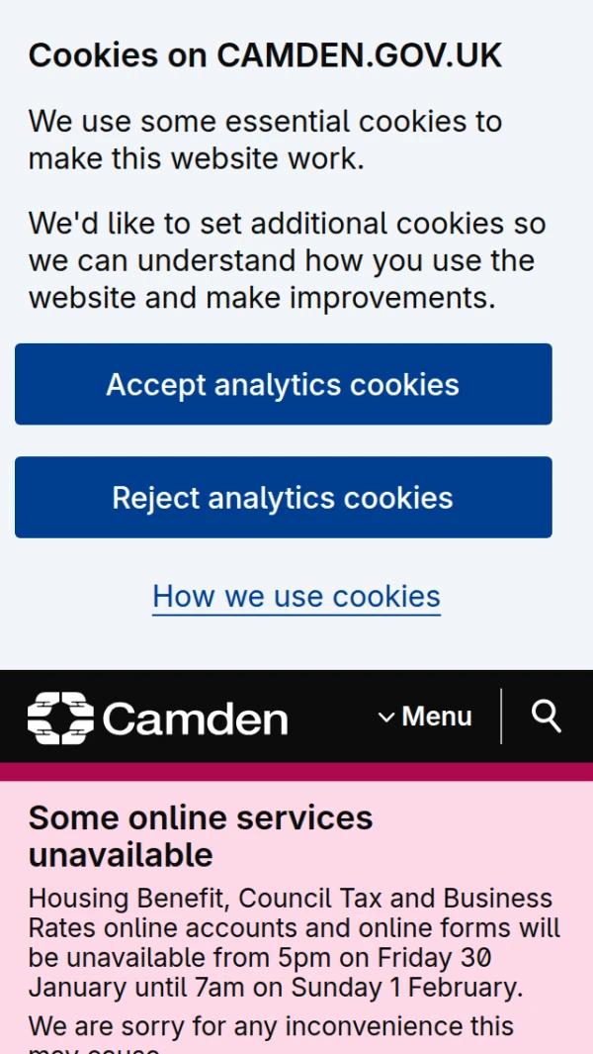This screenshot has width=593, height=1054.
Task: Select the Cookies on CAMDEN.GOV.UK heading
Action: point(265,55)
